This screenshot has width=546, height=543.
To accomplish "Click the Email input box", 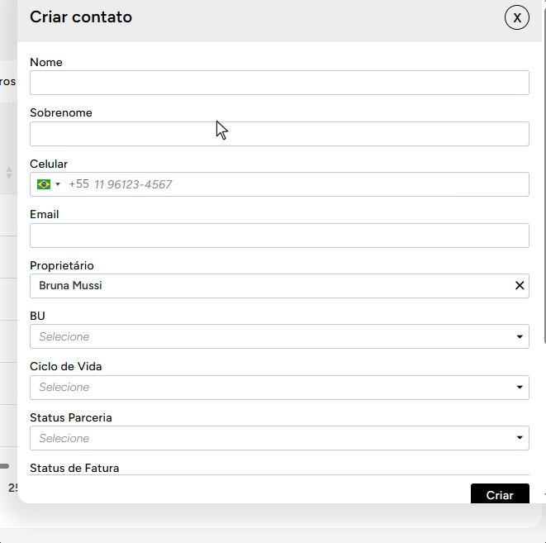I will [279, 236].
